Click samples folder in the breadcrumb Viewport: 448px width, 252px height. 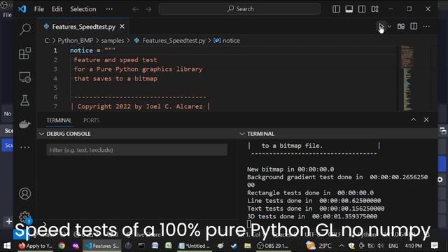[113, 41]
